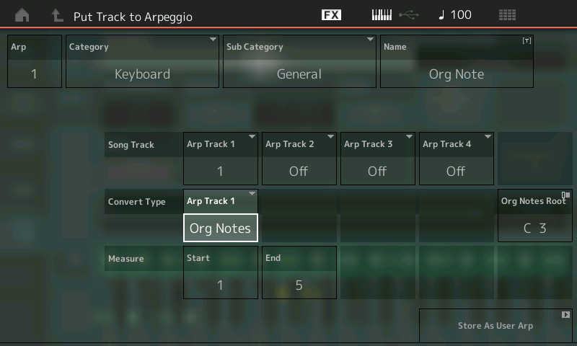Click the Put Track to Arpeggio title

click(133, 17)
